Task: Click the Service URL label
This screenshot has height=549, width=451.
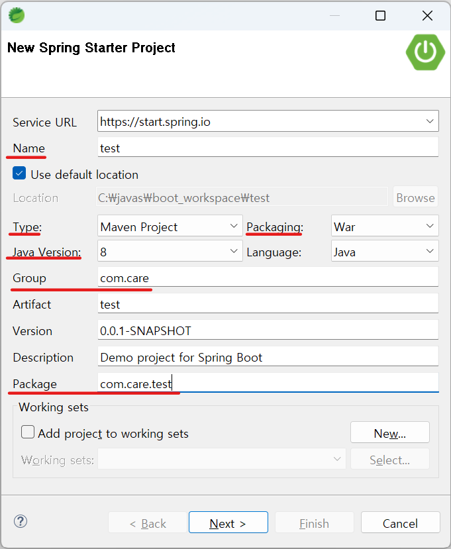Action: point(44,123)
